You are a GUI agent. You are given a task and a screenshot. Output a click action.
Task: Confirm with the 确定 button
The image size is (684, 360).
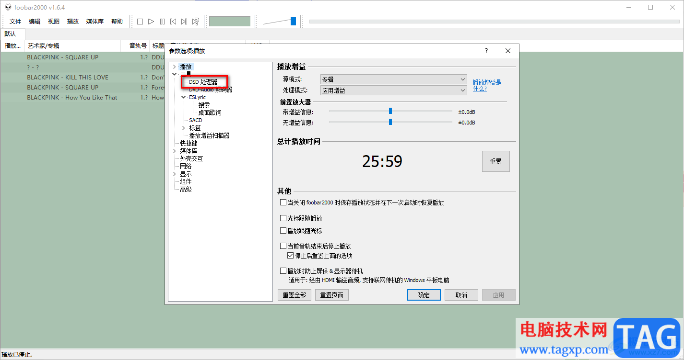tap(424, 295)
